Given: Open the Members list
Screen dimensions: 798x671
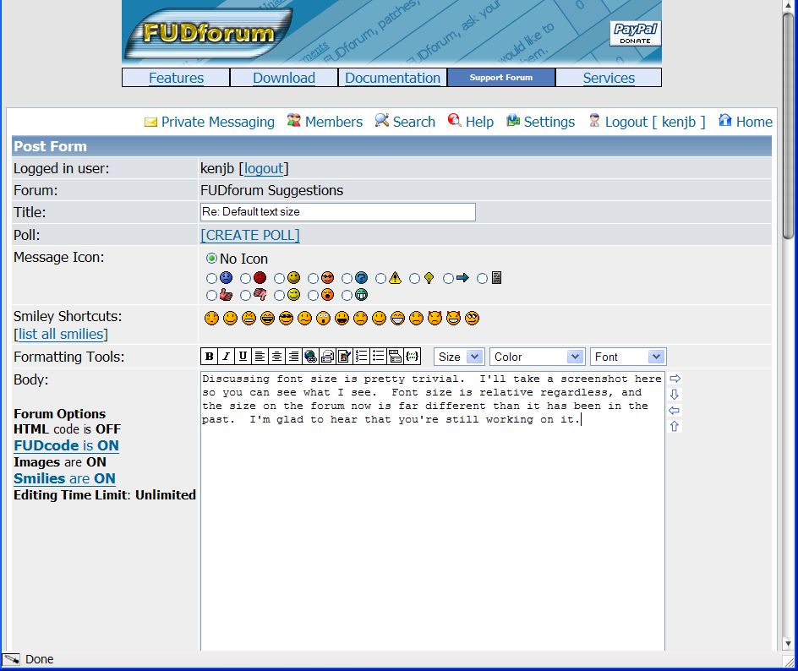Looking at the screenshot, I should (325, 122).
